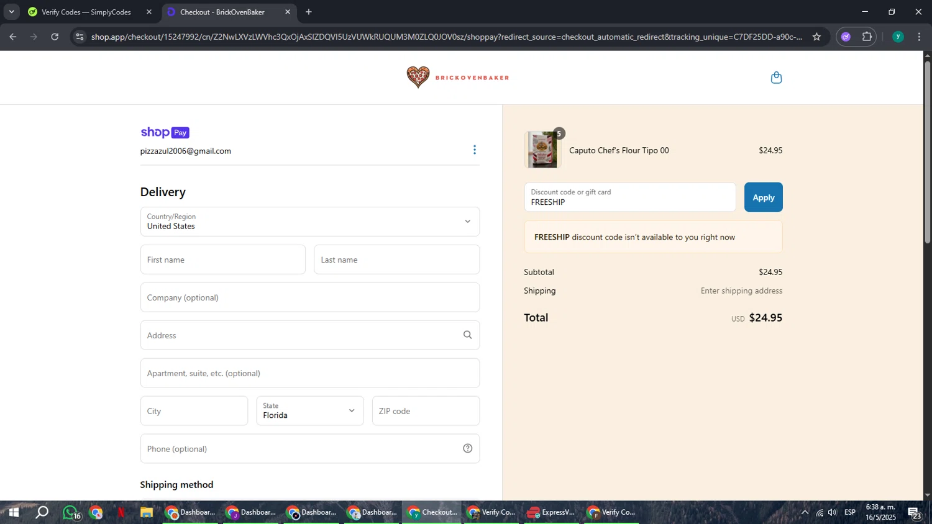The width and height of the screenshot is (932, 524).
Task: Click the Apartment, suite, etc. field
Action: pos(310,373)
